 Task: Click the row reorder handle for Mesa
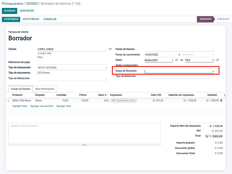click(8, 101)
